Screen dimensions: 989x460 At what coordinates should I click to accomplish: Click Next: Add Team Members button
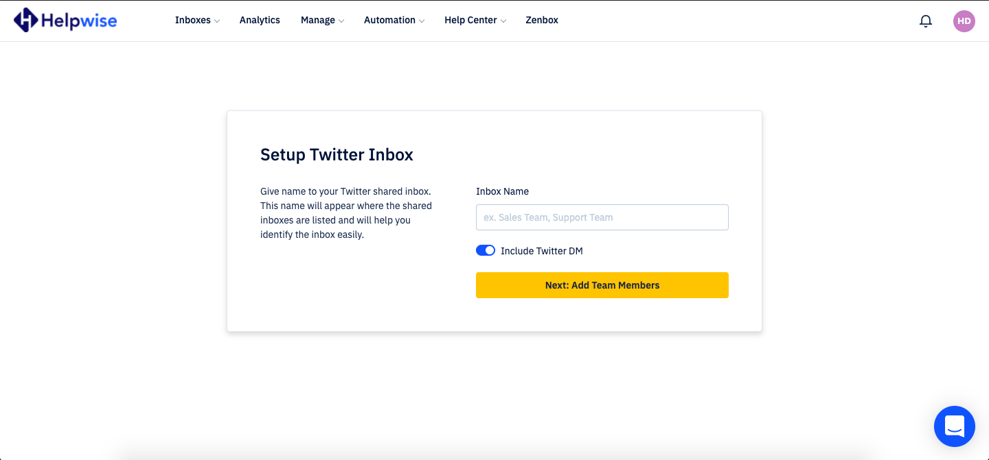tap(602, 285)
